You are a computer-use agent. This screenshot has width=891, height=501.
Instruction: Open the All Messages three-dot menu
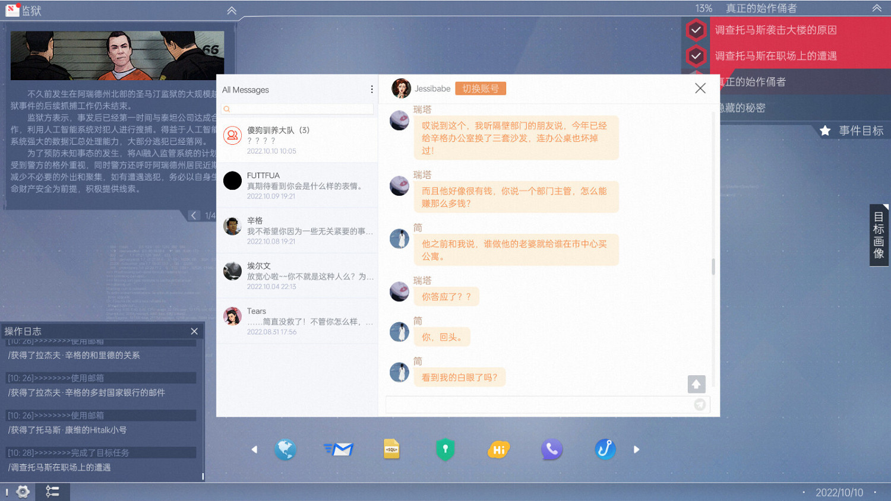[371, 88]
